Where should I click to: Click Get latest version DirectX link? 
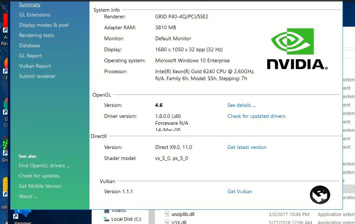pos(247,147)
